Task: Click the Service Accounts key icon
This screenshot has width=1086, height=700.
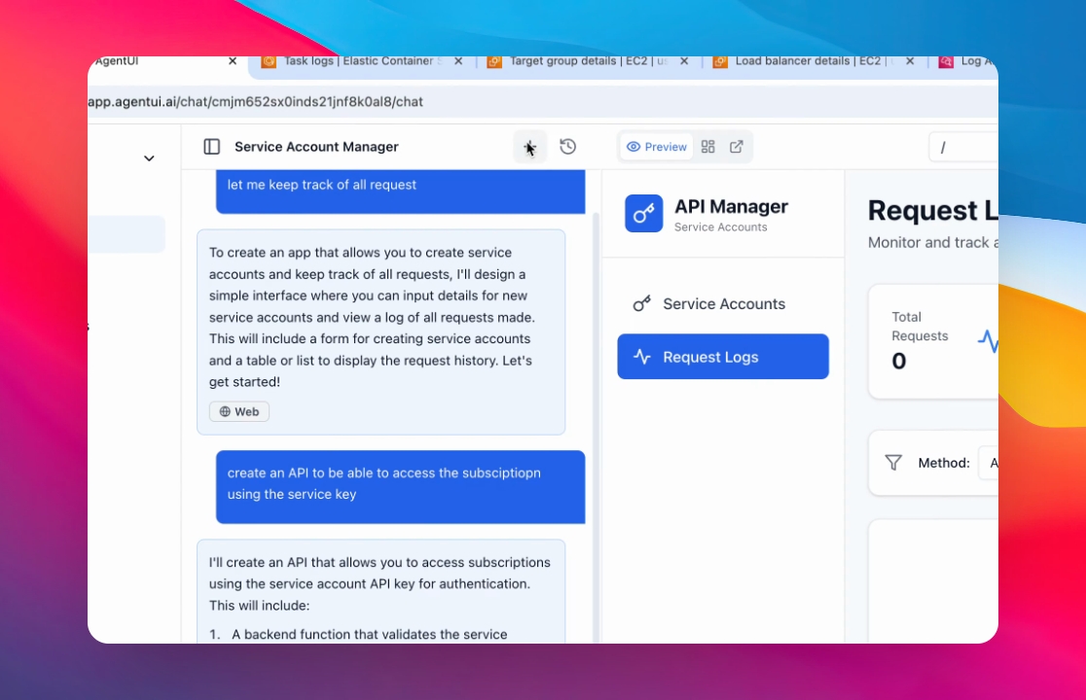Action: click(642, 303)
